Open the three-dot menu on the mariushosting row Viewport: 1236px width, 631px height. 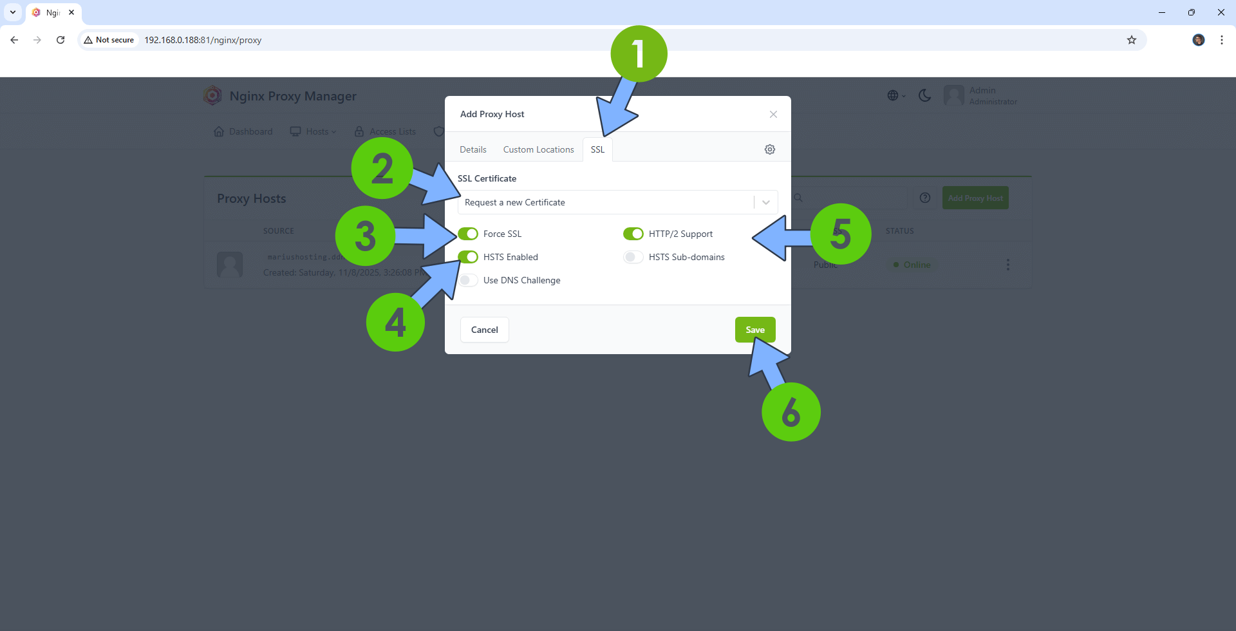tap(1007, 265)
